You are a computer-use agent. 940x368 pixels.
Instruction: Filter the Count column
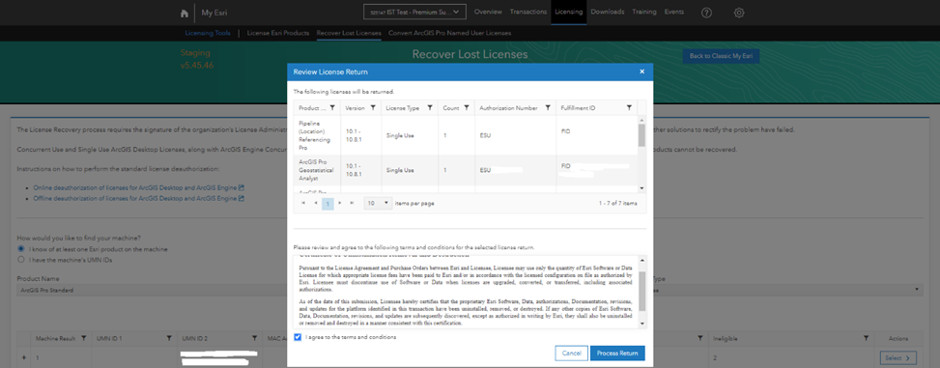[467, 108]
